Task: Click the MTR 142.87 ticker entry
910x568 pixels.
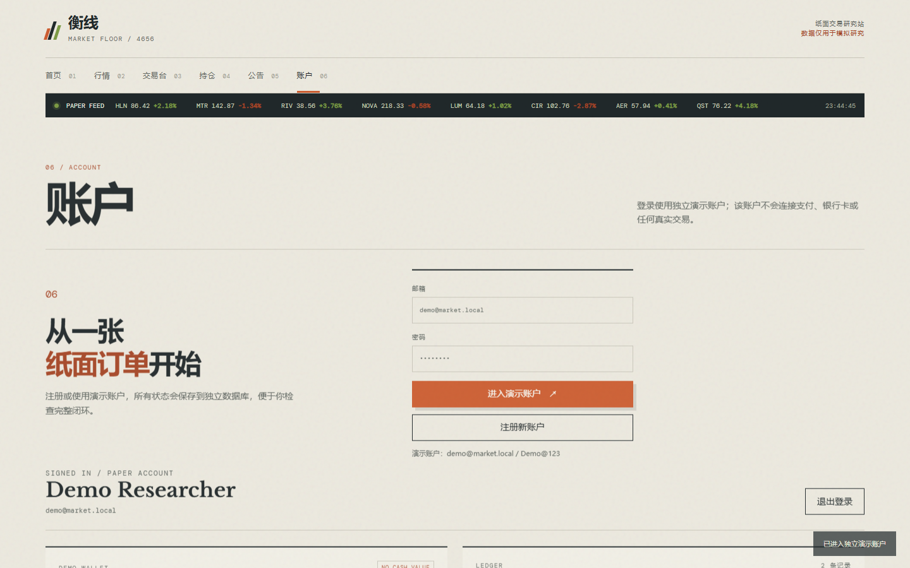Action: click(229, 106)
